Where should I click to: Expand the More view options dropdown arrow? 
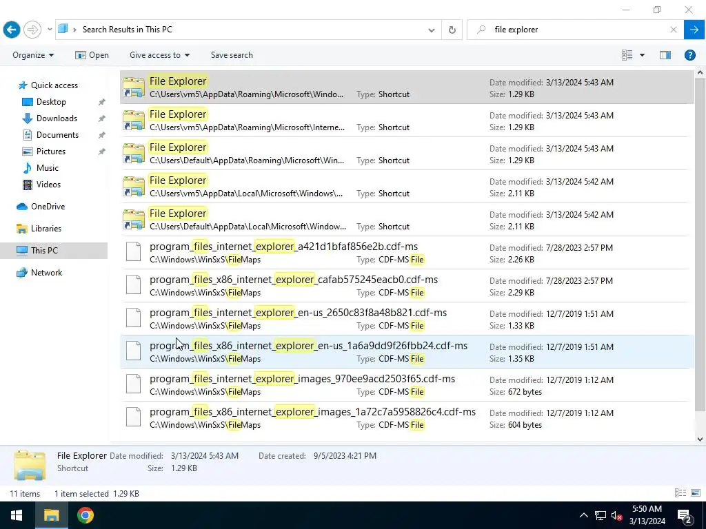coord(642,55)
